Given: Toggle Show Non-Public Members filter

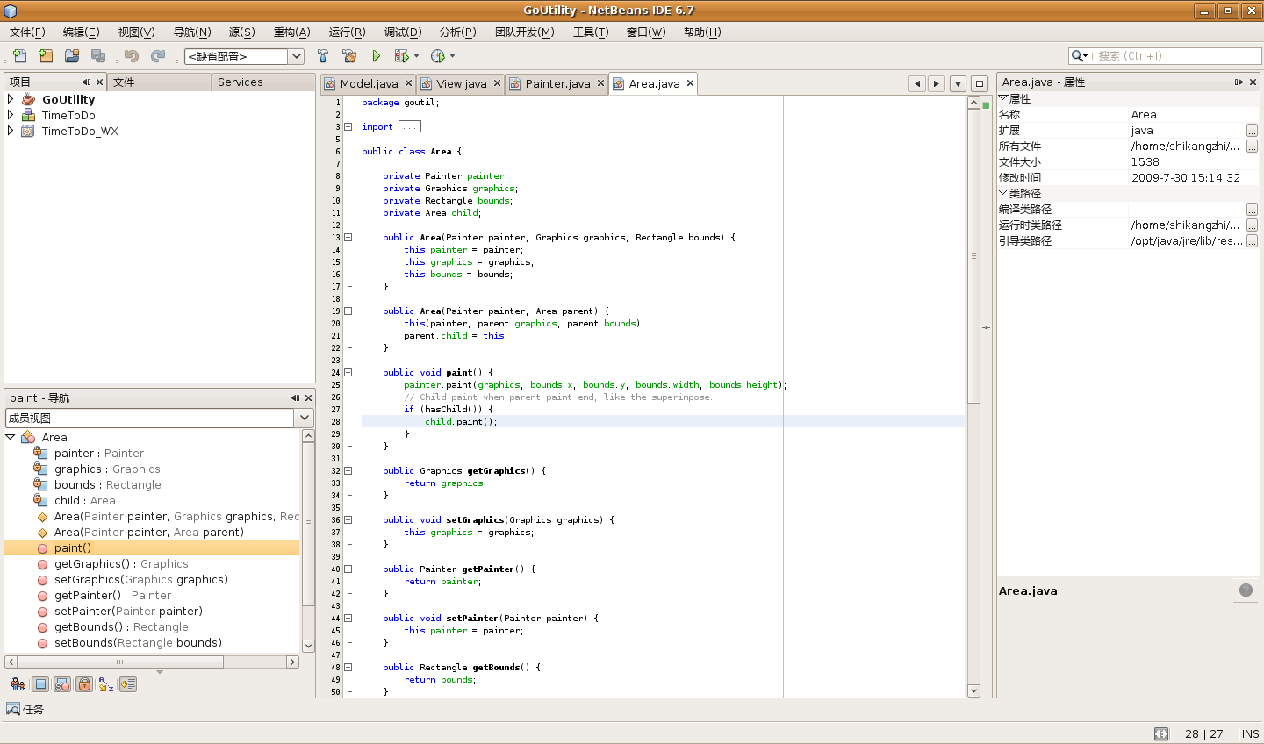Looking at the screenshot, I should pos(84,684).
